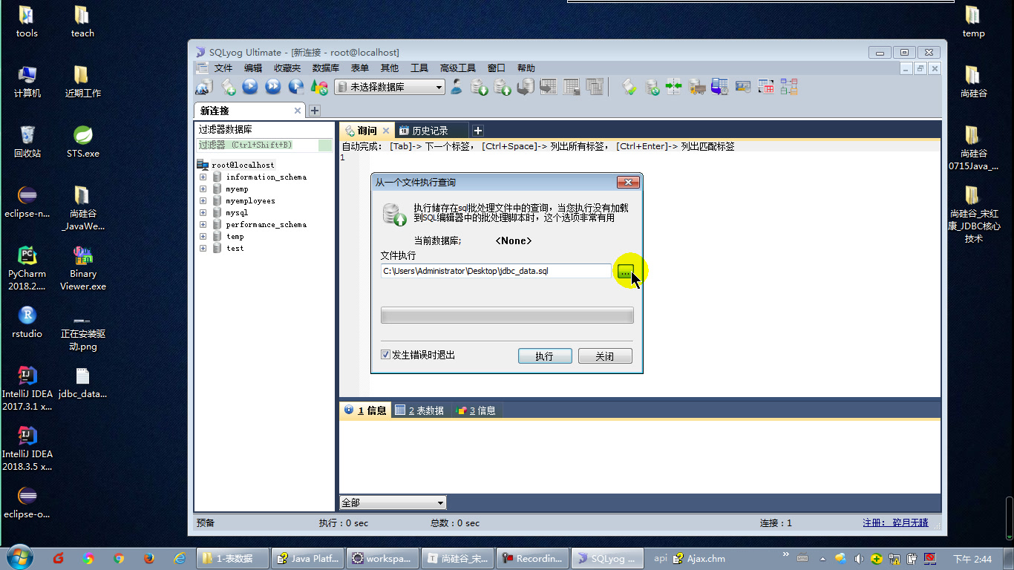This screenshot has height=570, width=1014.
Task: Click the copy database to other host icon
Action: point(526,87)
